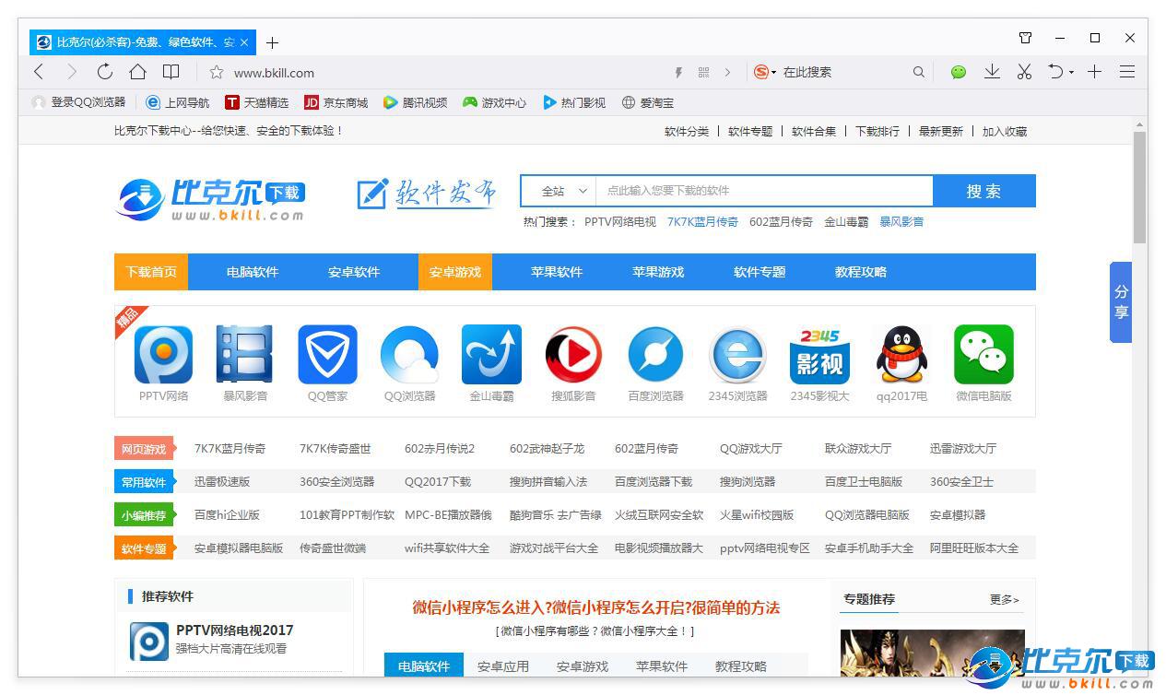The height and width of the screenshot is (695, 1166).
Task: Click the software search input field
Action: (763, 191)
